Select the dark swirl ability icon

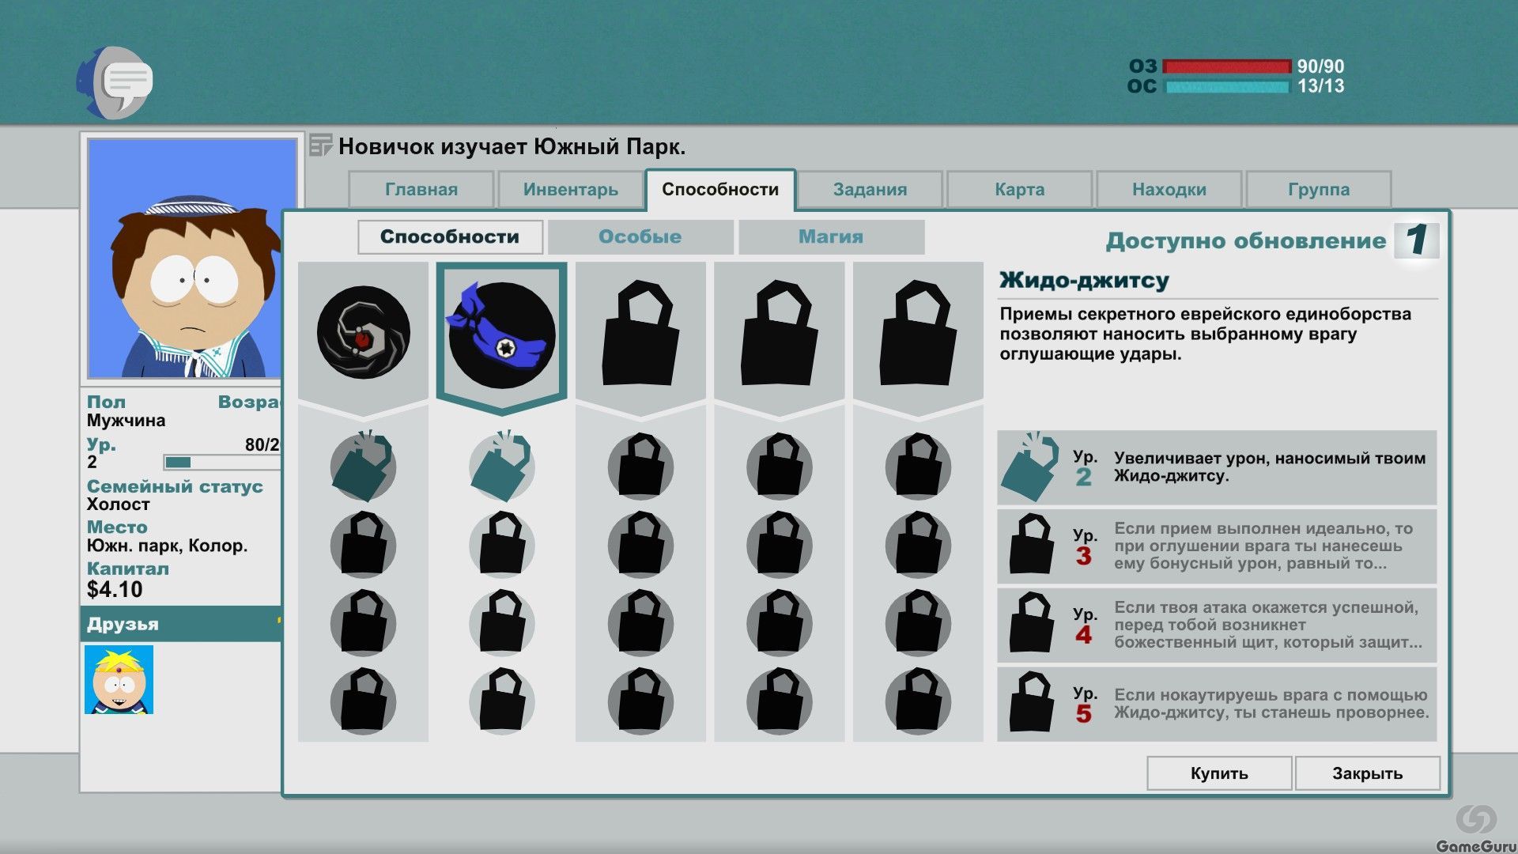click(x=363, y=332)
